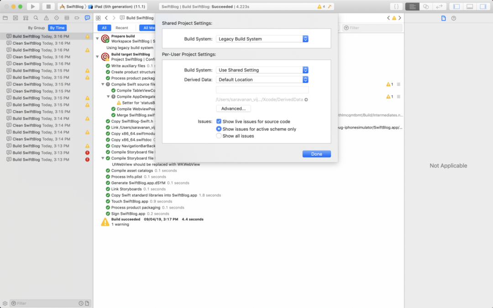Click the navigator settings gear icon
This screenshot has width=493, height=308.
coord(5,303)
